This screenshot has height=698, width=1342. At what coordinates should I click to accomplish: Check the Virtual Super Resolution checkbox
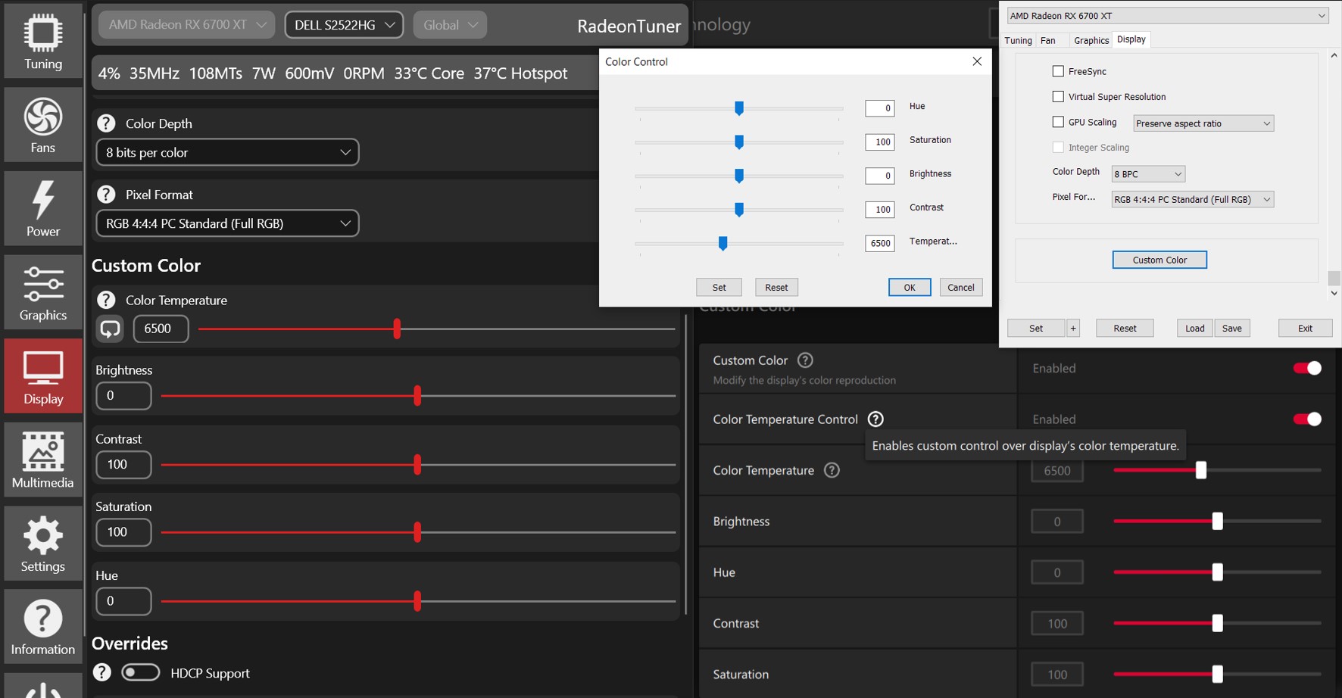tap(1058, 96)
